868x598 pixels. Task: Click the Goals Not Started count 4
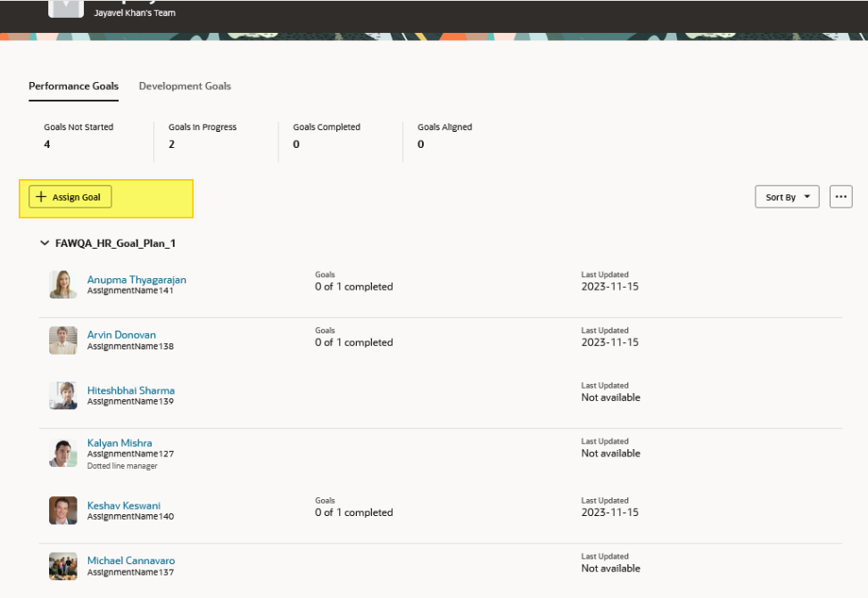click(x=47, y=144)
